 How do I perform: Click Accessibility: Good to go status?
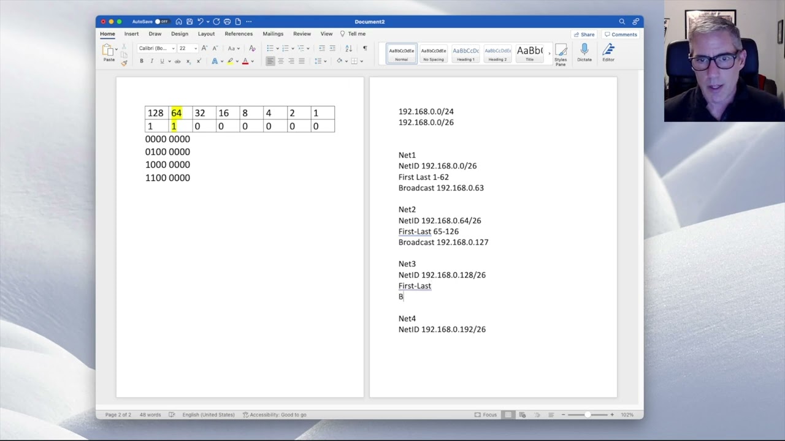(x=275, y=415)
